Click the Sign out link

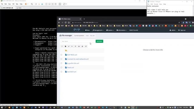(x=182, y=30)
